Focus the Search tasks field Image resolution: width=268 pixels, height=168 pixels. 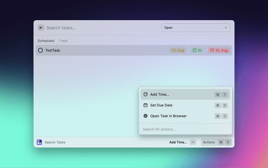100,28
